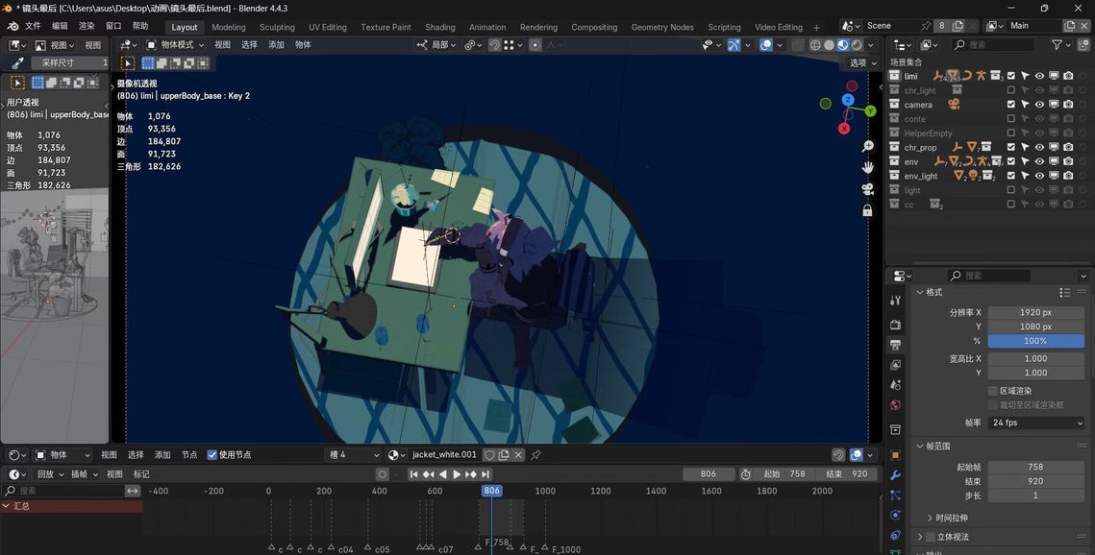Select the tweak tool in viewport header
This screenshot has height=555, width=1095.
click(128, 62)
